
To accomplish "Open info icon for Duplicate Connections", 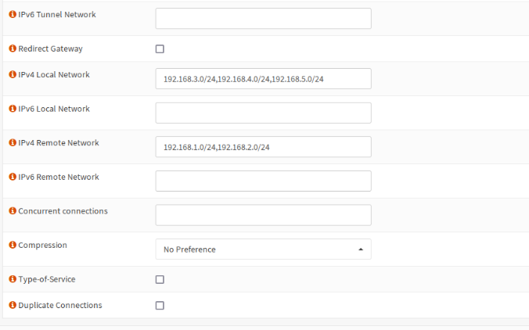I will click(x=13, y=305).
